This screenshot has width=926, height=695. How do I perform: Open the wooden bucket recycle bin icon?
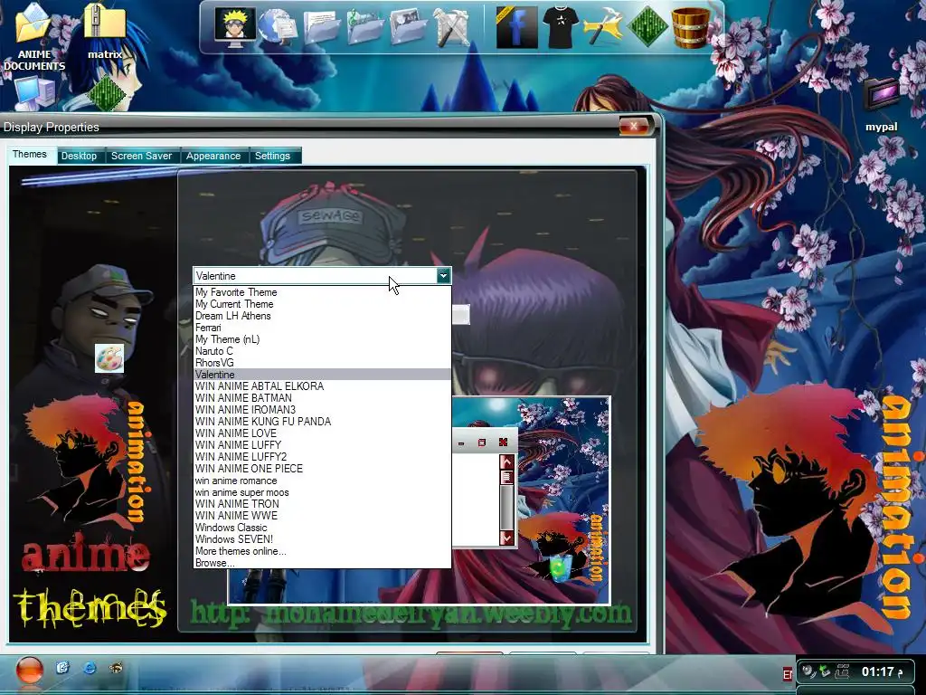pos(690,27)
